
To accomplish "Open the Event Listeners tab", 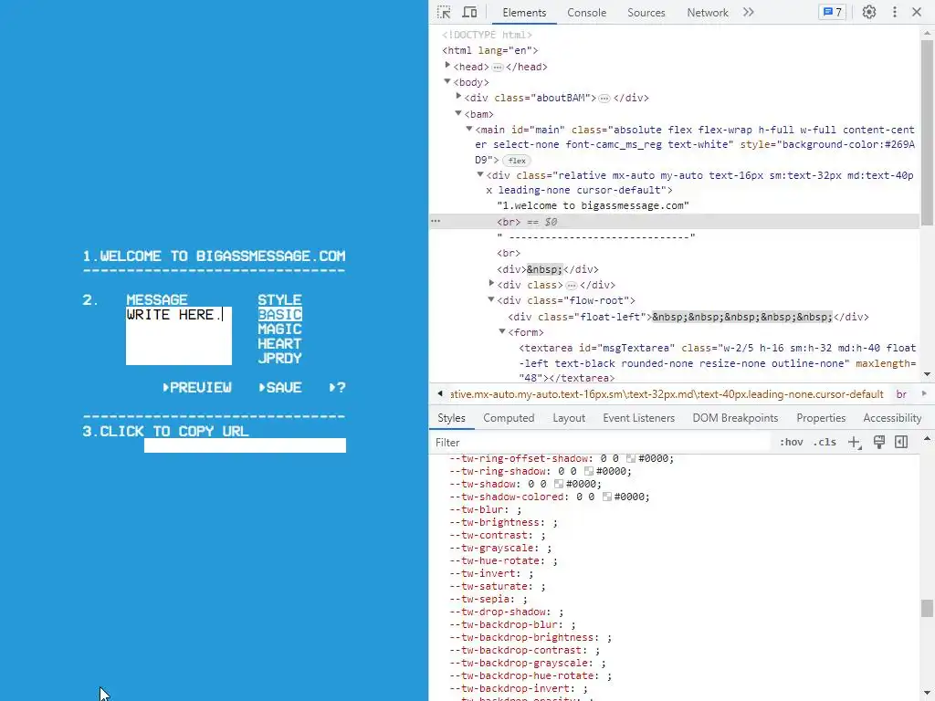I will (638, 418).
